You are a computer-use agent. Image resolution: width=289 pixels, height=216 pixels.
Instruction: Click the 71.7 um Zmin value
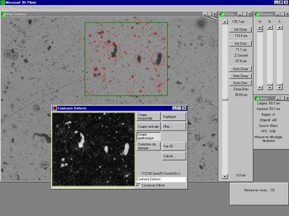[x=241, y=49]
